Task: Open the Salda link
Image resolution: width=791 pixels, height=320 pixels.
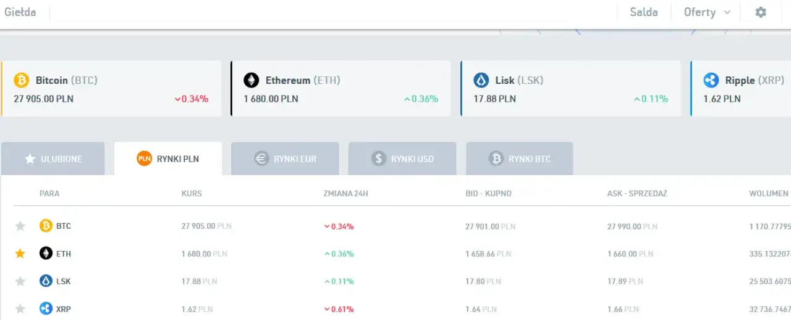Action: (643, 12)
